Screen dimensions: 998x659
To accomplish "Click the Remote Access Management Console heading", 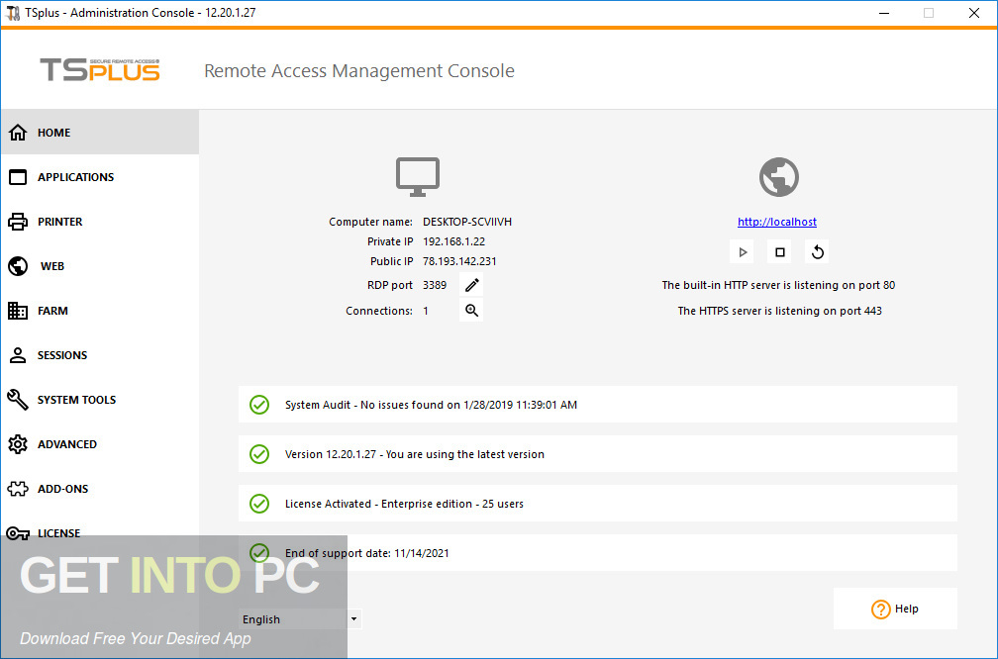I will (x=359, y=70).
